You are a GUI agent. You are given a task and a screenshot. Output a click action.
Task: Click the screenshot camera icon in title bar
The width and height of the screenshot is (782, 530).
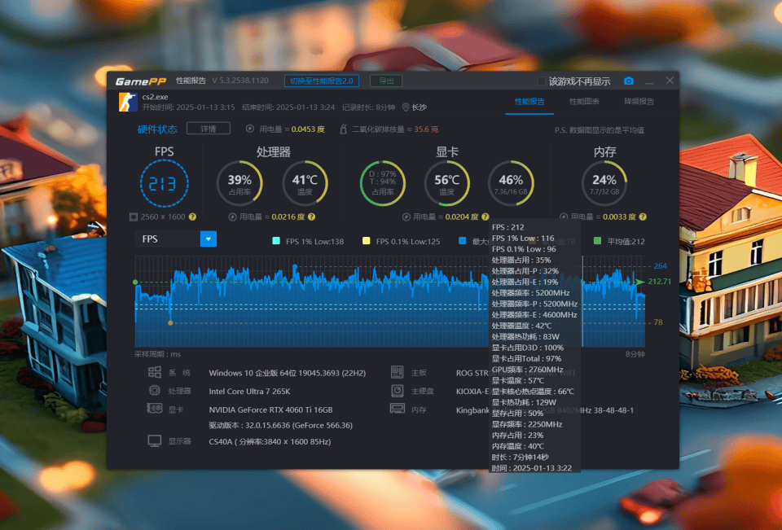tap(628, 81)
